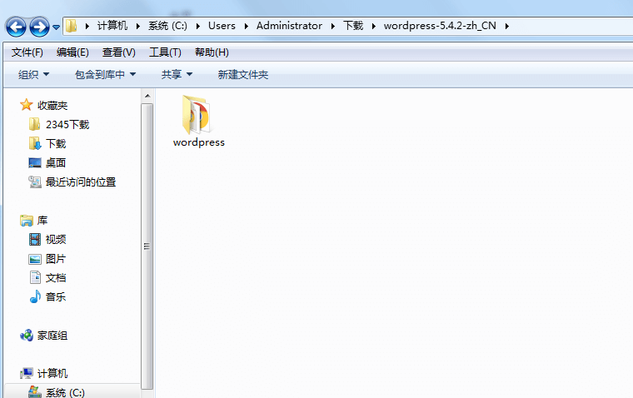The image size is (633, 398).
Task: Select 下载 under favorites in navigation pane
Action: (x=56, y=144)
